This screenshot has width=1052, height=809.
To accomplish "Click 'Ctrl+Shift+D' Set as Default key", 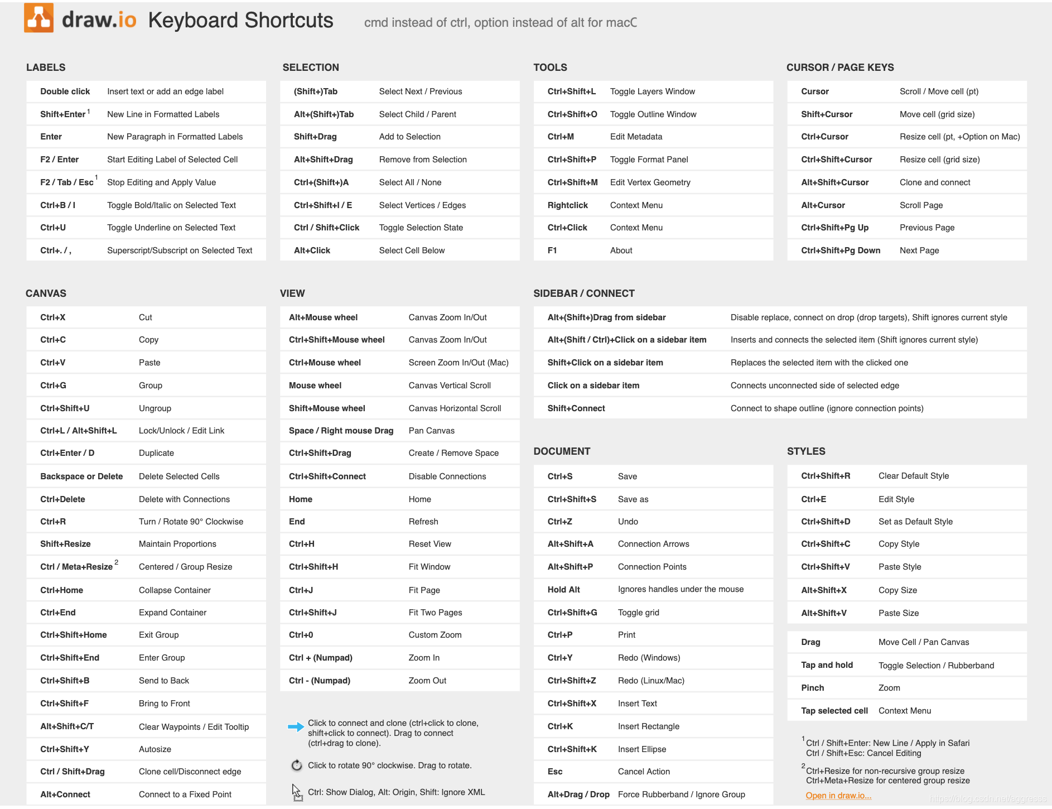I will click(x=826, y=522).
